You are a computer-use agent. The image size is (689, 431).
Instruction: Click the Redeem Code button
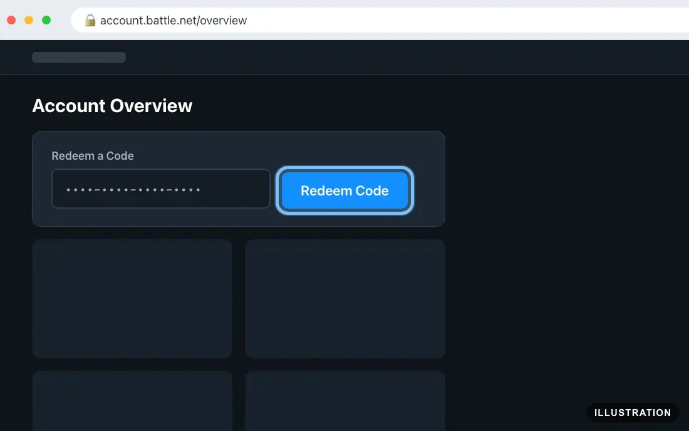click(345, 190)
